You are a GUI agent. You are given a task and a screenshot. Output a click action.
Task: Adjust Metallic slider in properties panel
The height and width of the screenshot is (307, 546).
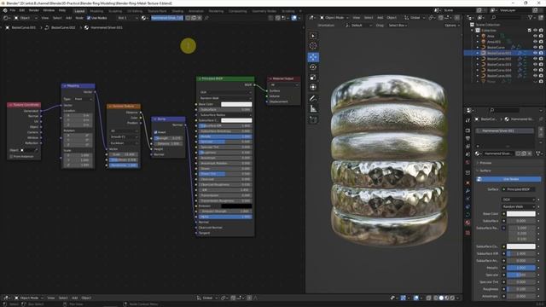point(521,268)
